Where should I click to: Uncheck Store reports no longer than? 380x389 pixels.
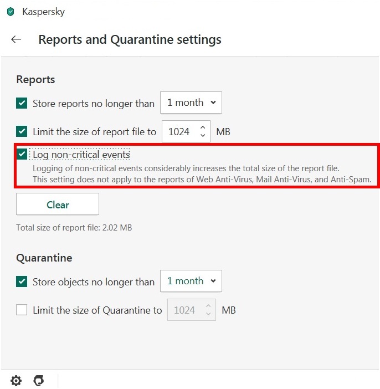pyautogui.click(x=22, y=103)
